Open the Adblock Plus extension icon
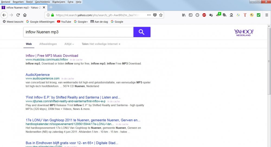The width and height of the screenshot is (271, 147). point(204,15)
